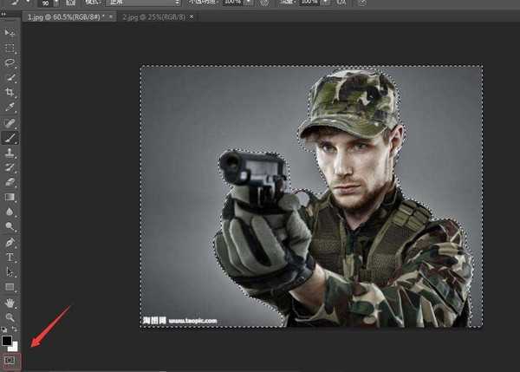Image resolution: width=520 pixels, height=372 pixels.
Task: Select the Clone Stamp tool
Action: [10, 152]
